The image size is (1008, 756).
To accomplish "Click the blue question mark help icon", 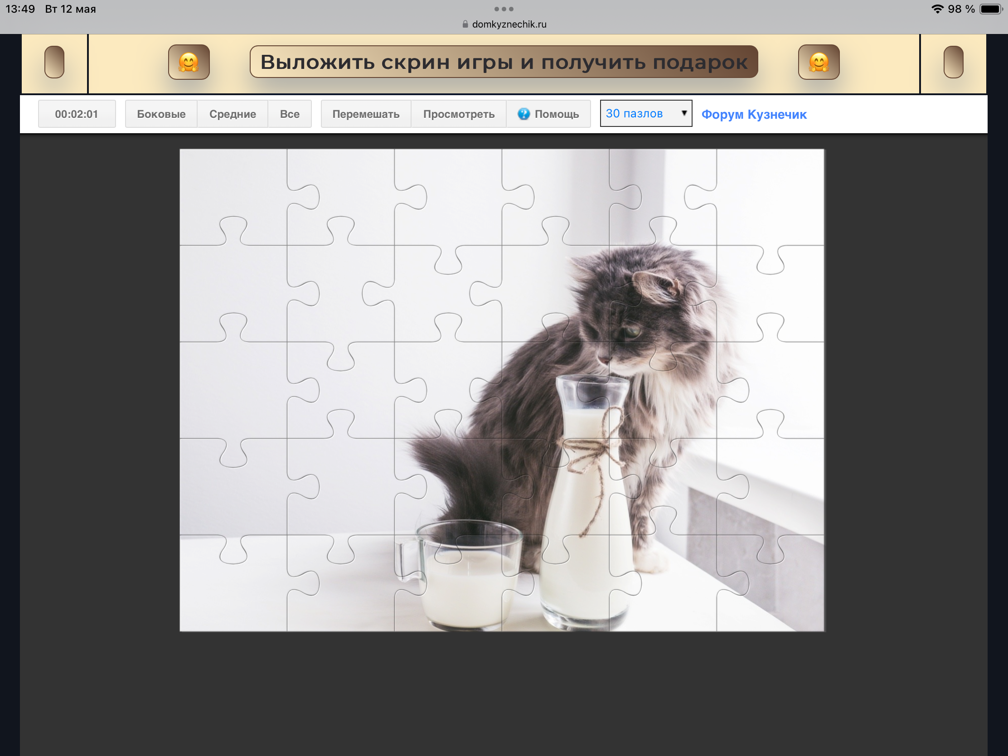I will tap(523, 114).
